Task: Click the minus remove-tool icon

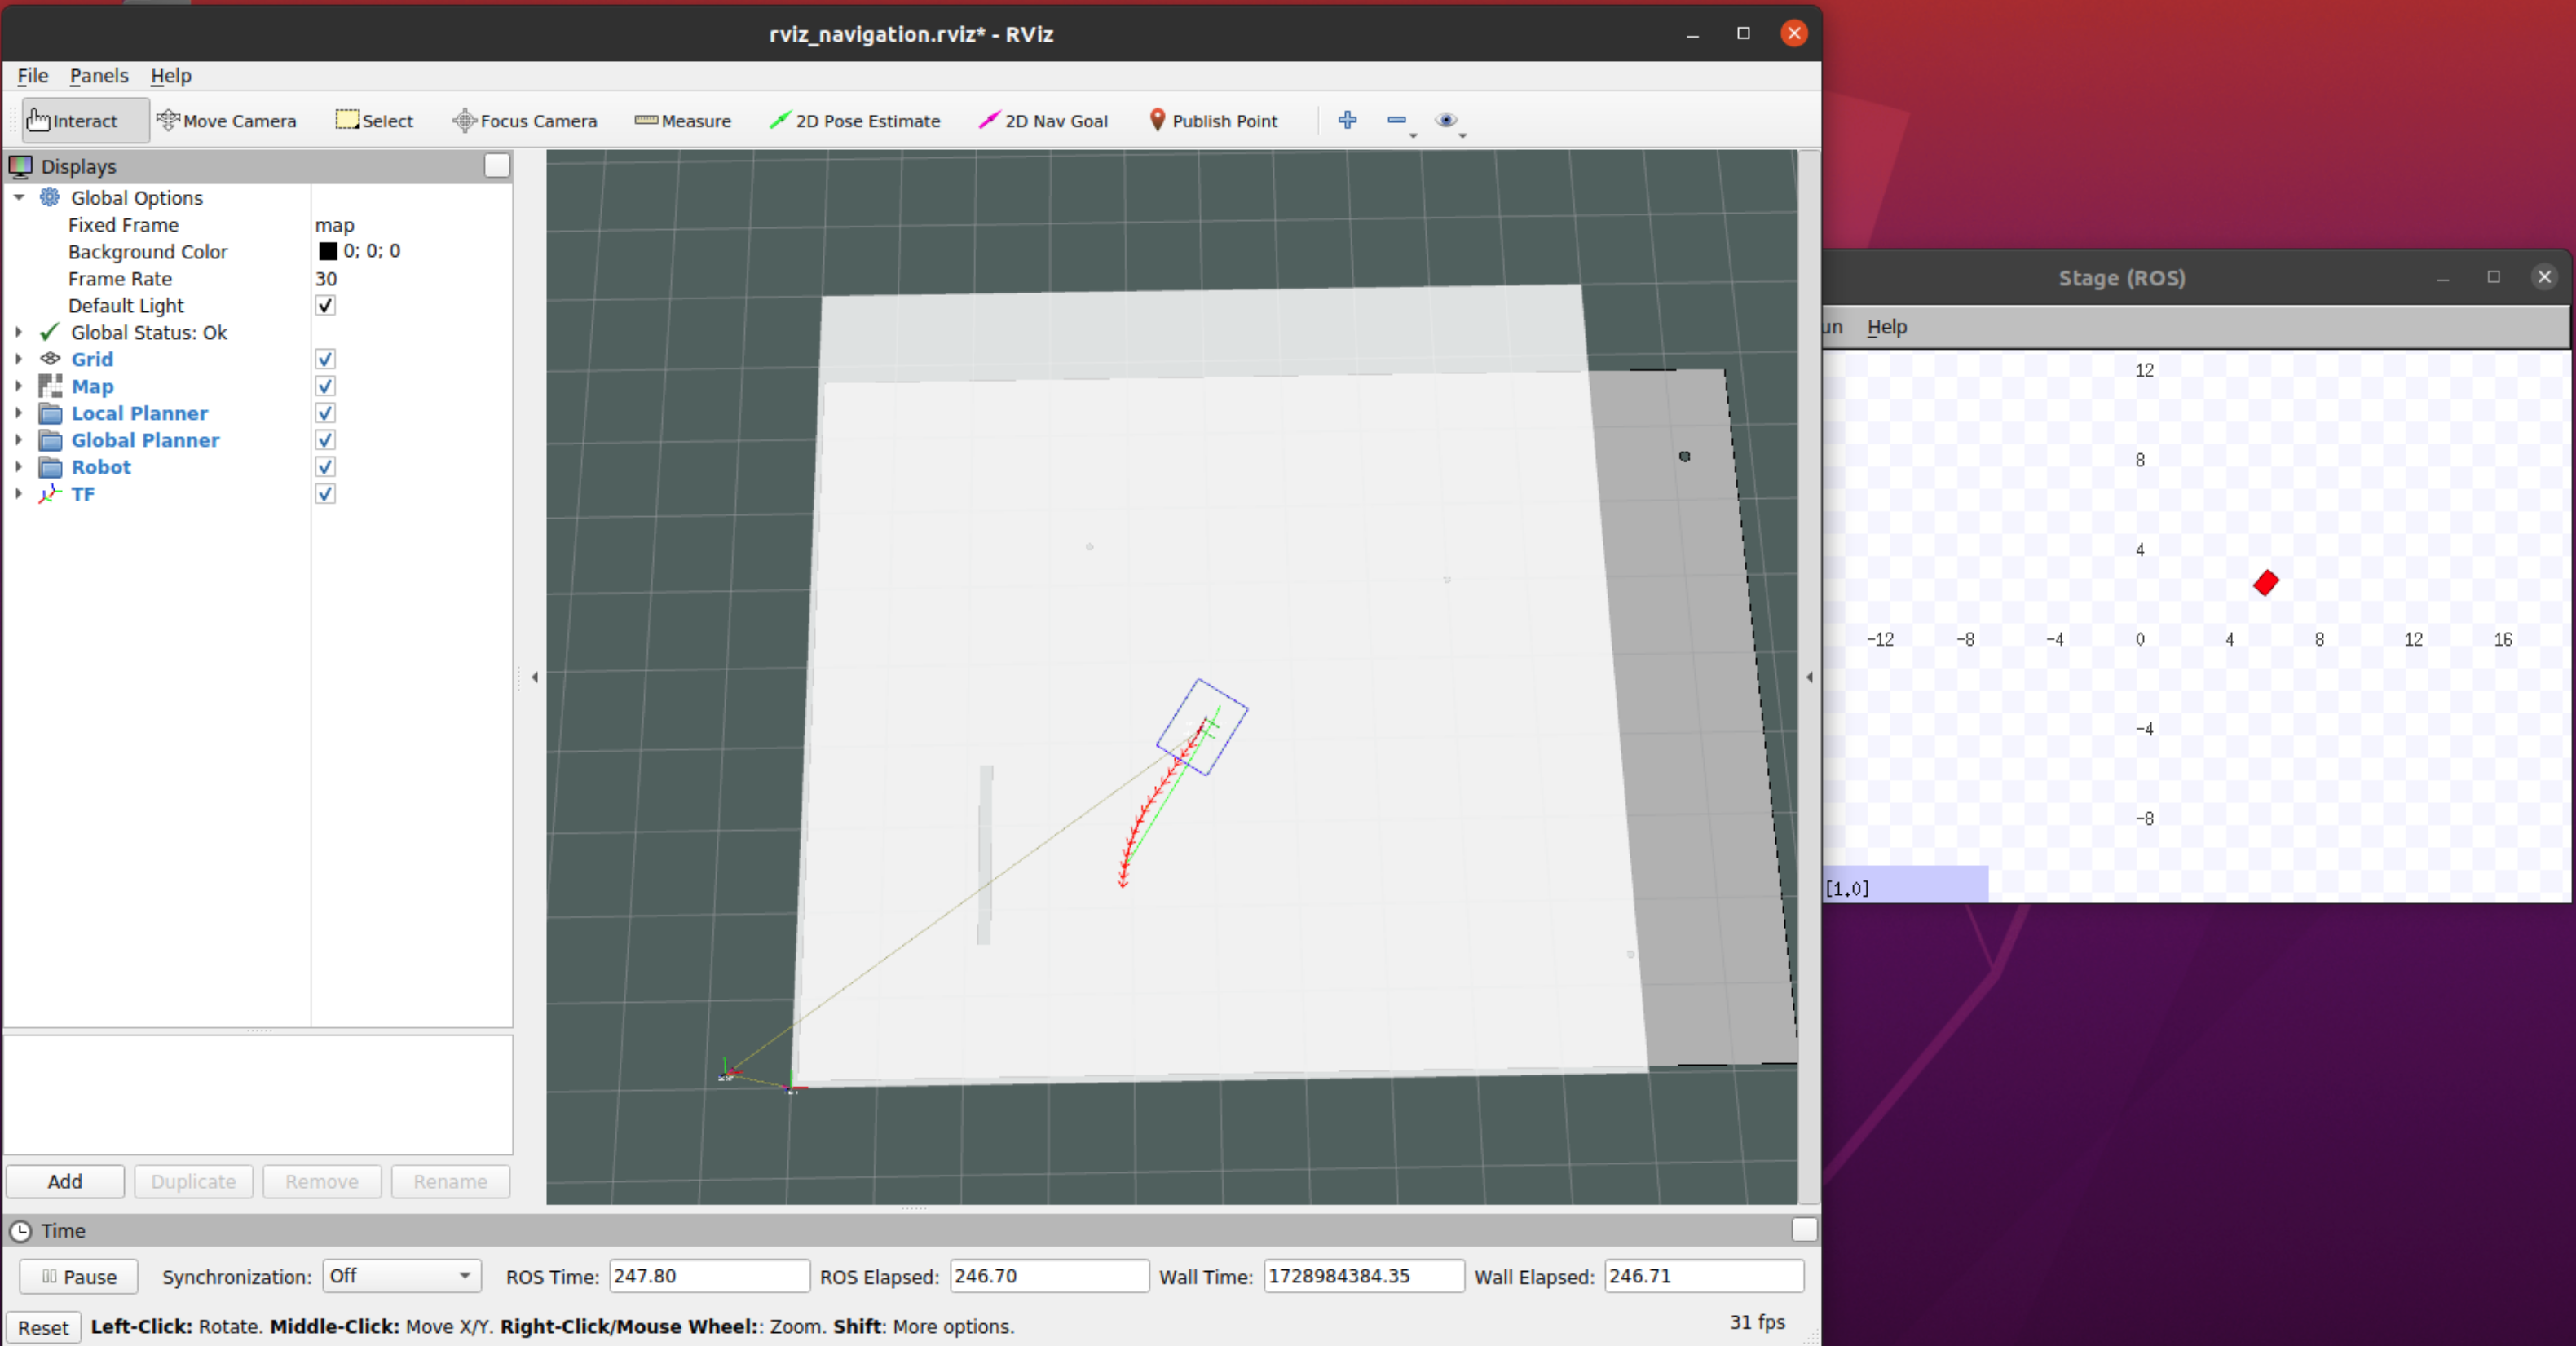Action: pos(1397,120)
